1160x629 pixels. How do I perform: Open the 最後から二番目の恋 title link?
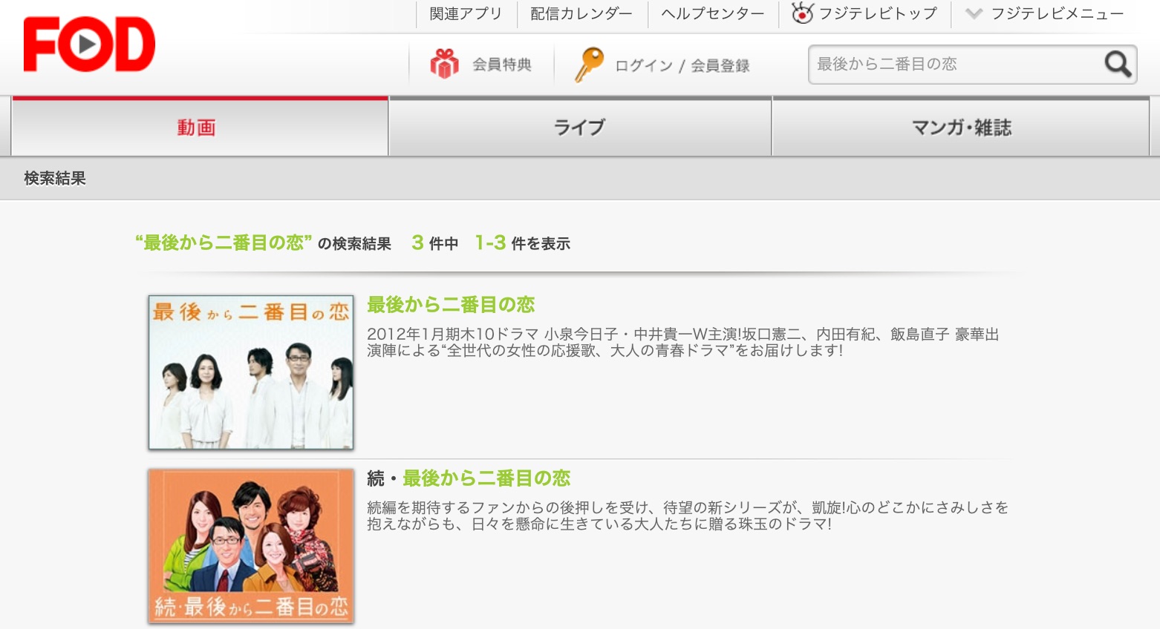[x=451, y=305]
